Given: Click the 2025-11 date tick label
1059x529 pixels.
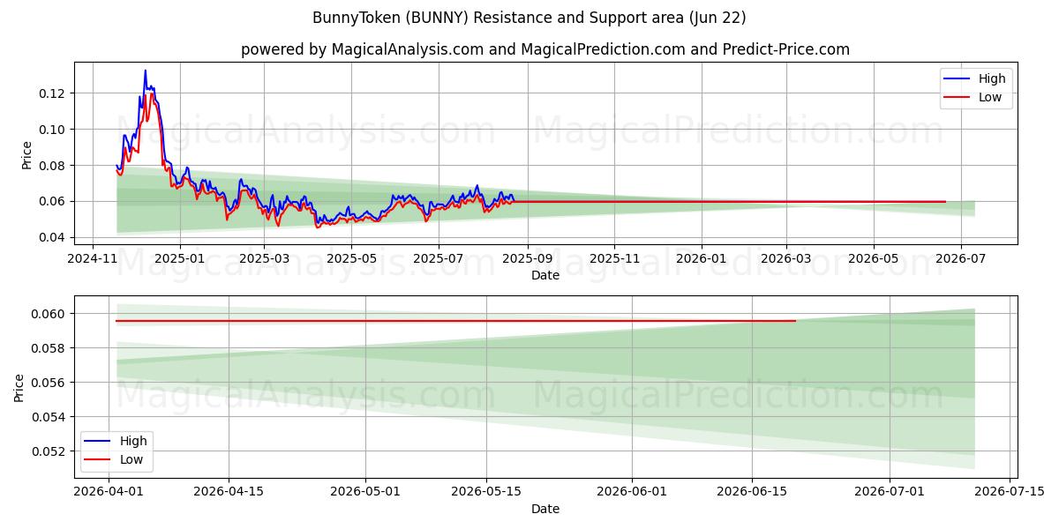Looking at the screenshot, I should point(614,259).
